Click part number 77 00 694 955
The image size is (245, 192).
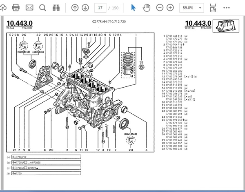(x=174, y=120)
